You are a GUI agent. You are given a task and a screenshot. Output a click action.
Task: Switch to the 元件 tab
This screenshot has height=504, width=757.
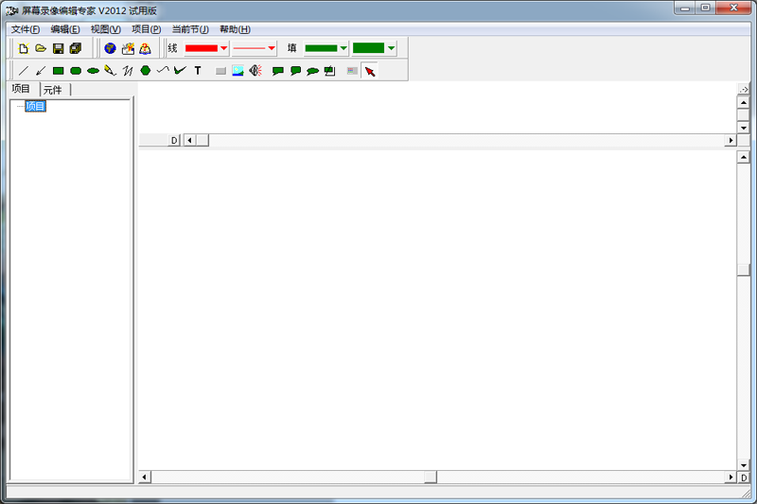point(53,90)
